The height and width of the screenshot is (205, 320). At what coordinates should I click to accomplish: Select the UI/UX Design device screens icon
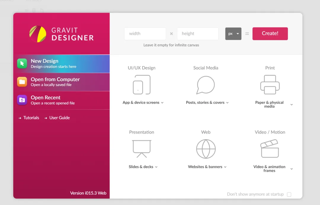click(142, 85)
